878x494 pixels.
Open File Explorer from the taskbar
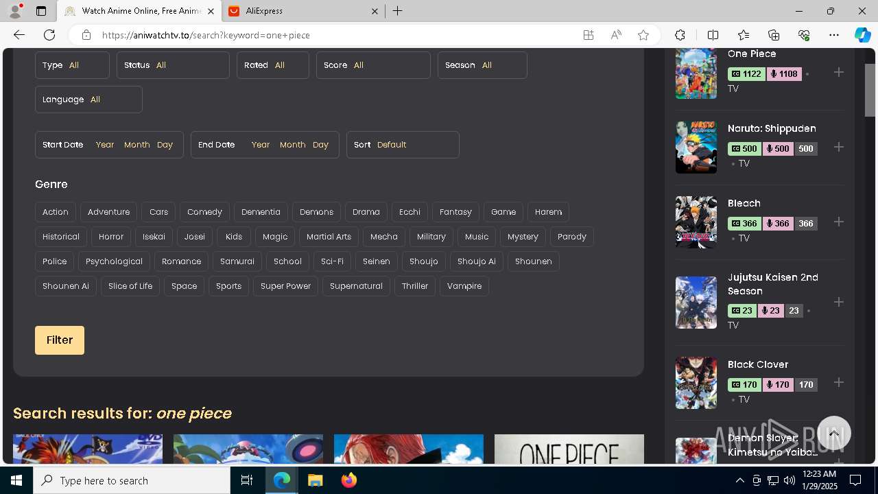click(x=315, y=480)
